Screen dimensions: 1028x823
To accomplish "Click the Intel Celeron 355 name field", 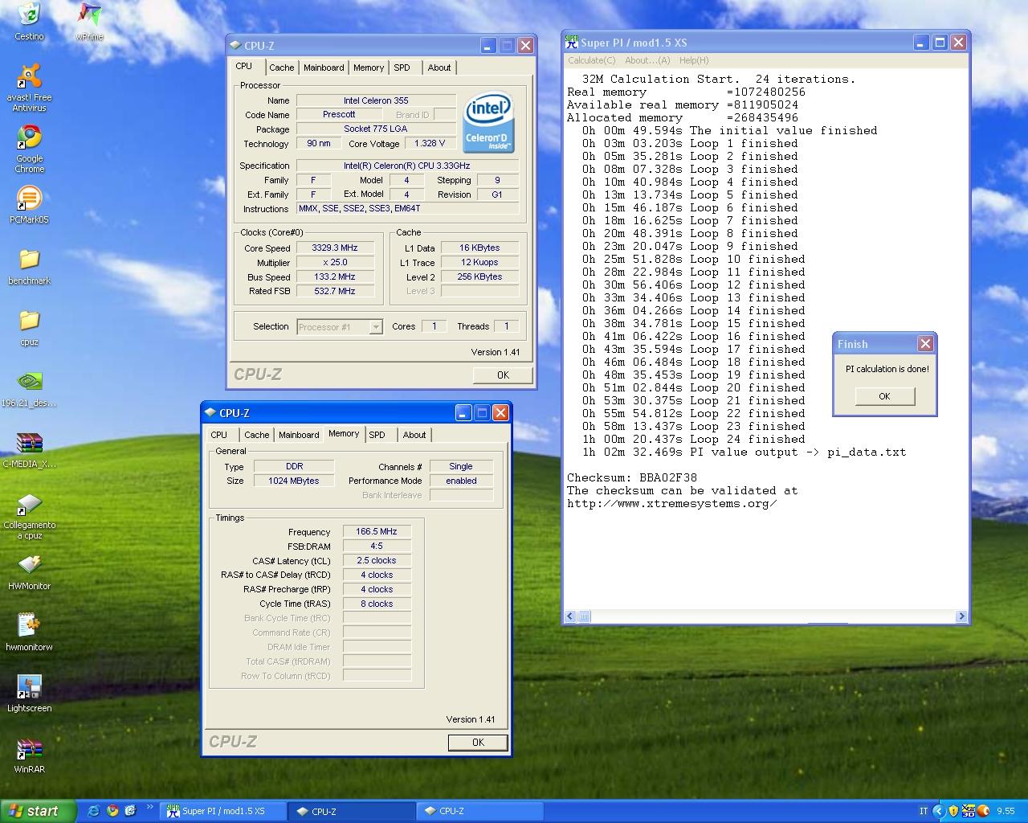I will (376, 100).
